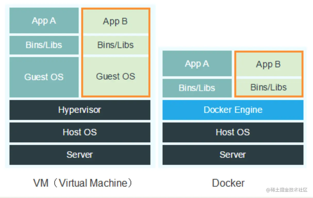313x198 pixels.
Task: Select the Bins/Libs block under VM App A
Action: 44,45
